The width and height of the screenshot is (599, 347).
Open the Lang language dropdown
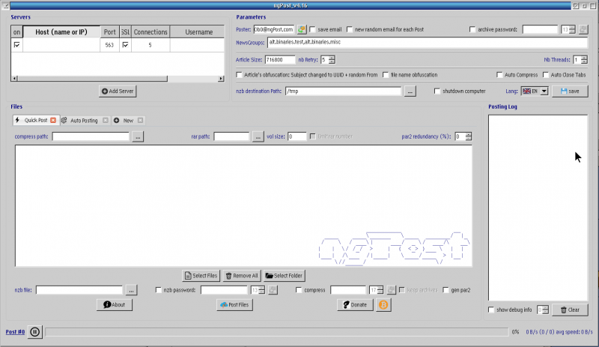click(x=535, y=91)
